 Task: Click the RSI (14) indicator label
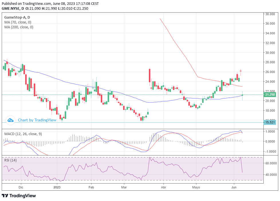(x=10, y=160)
